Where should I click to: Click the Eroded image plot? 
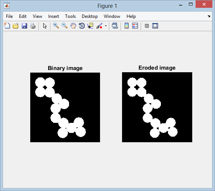click(x=157, y=107)
